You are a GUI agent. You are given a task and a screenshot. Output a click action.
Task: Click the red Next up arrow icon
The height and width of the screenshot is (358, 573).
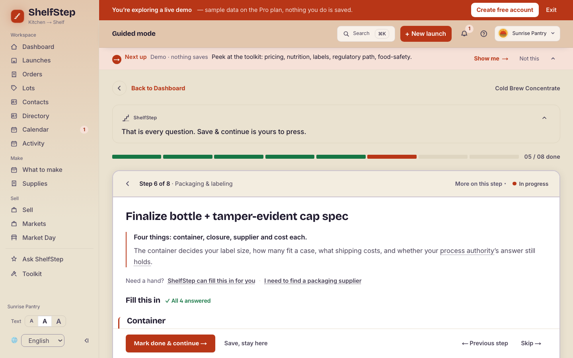[x=117, y=60]
